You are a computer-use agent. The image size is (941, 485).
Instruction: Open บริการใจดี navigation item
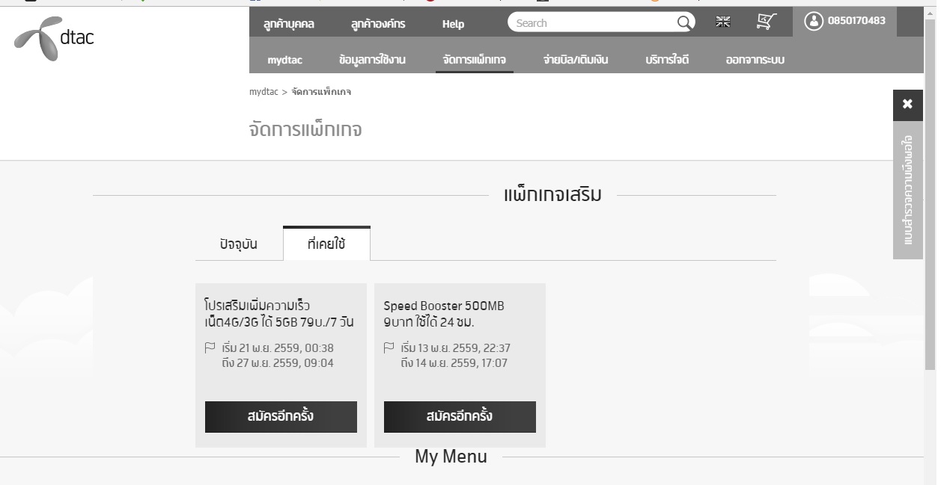(x=667, y=60)
